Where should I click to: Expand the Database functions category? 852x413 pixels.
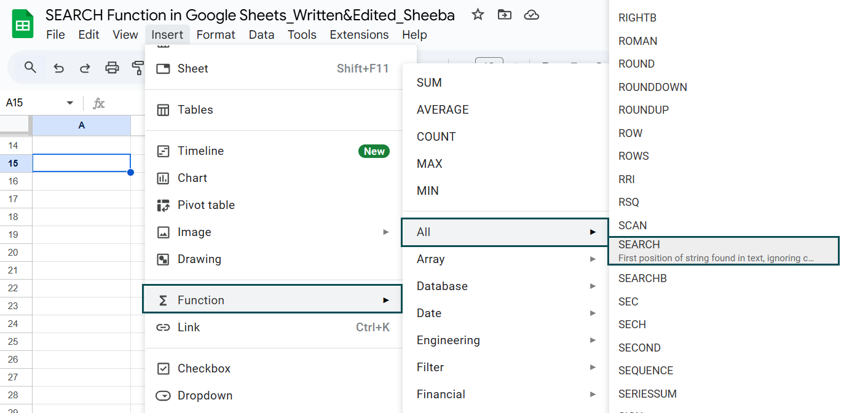pyautogui.click(x=505, y=286)
